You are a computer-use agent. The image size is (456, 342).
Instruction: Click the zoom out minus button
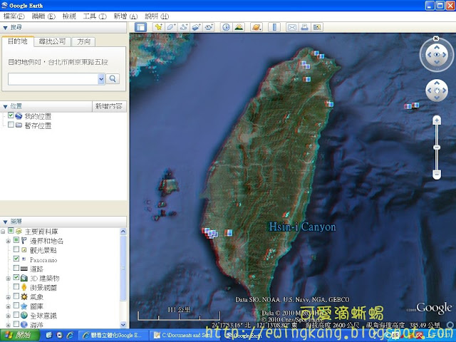(437, 174)
